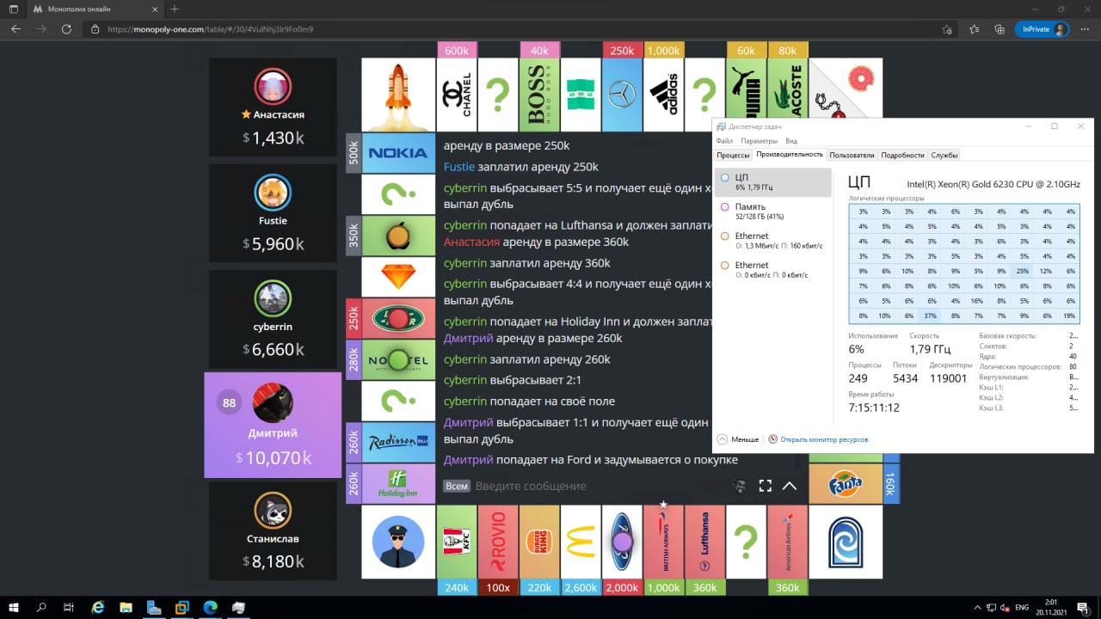Open Анастасия player card
Image resolution: width=1101 pixels, height=619 pixels.
(x=273, y=107)
